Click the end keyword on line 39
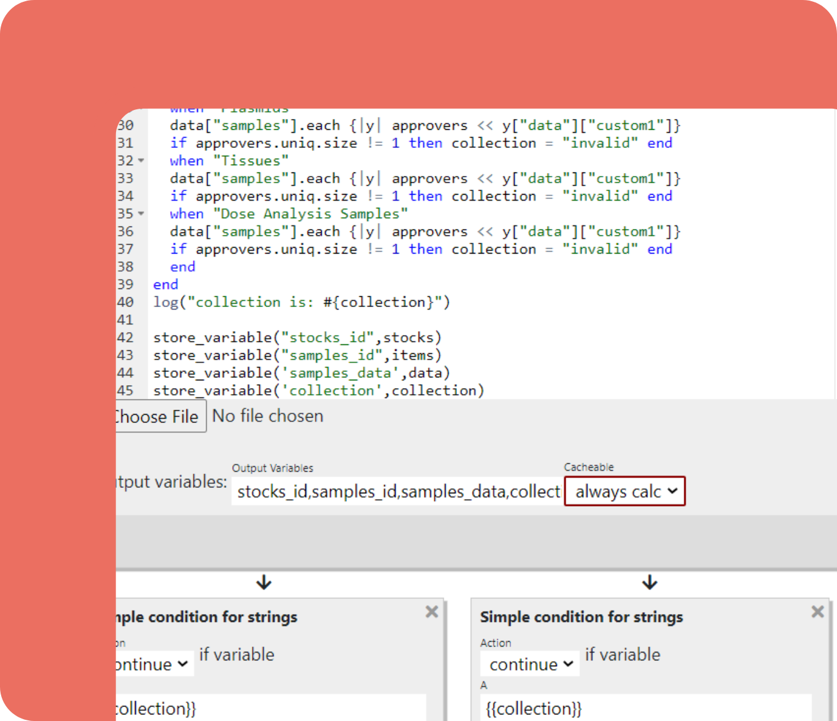 pos(165,284)
